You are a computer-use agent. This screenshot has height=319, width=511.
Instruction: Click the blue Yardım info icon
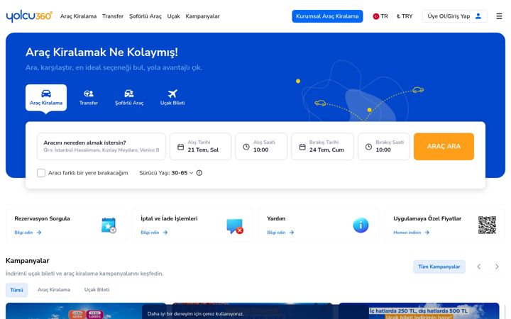coord(361,225)
